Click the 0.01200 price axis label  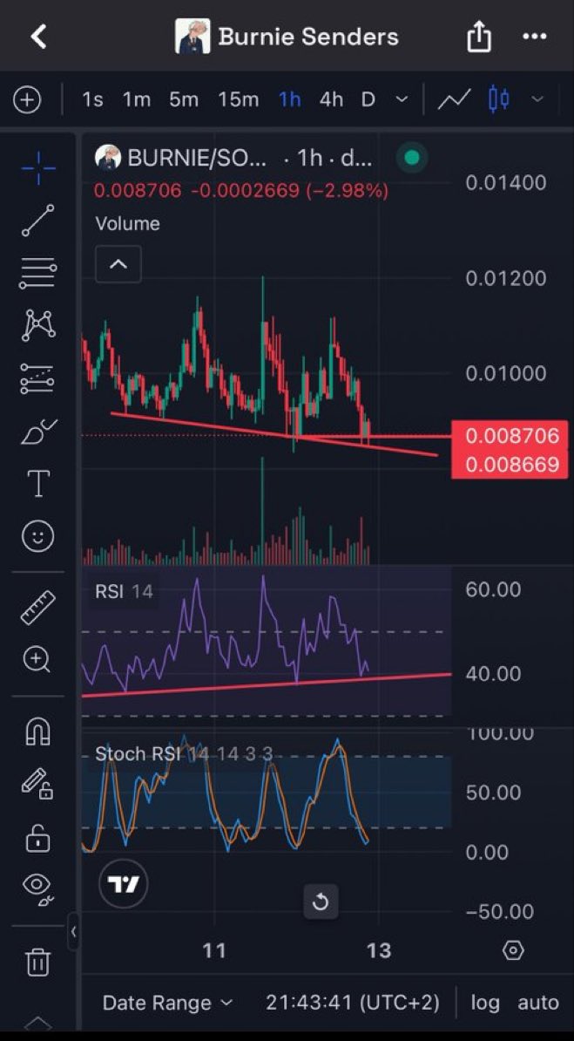(506, 277)
